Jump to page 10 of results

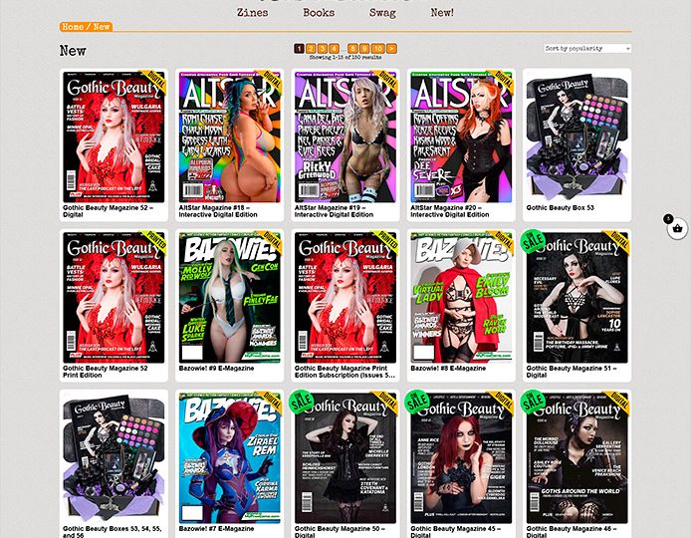click(378, 48)
